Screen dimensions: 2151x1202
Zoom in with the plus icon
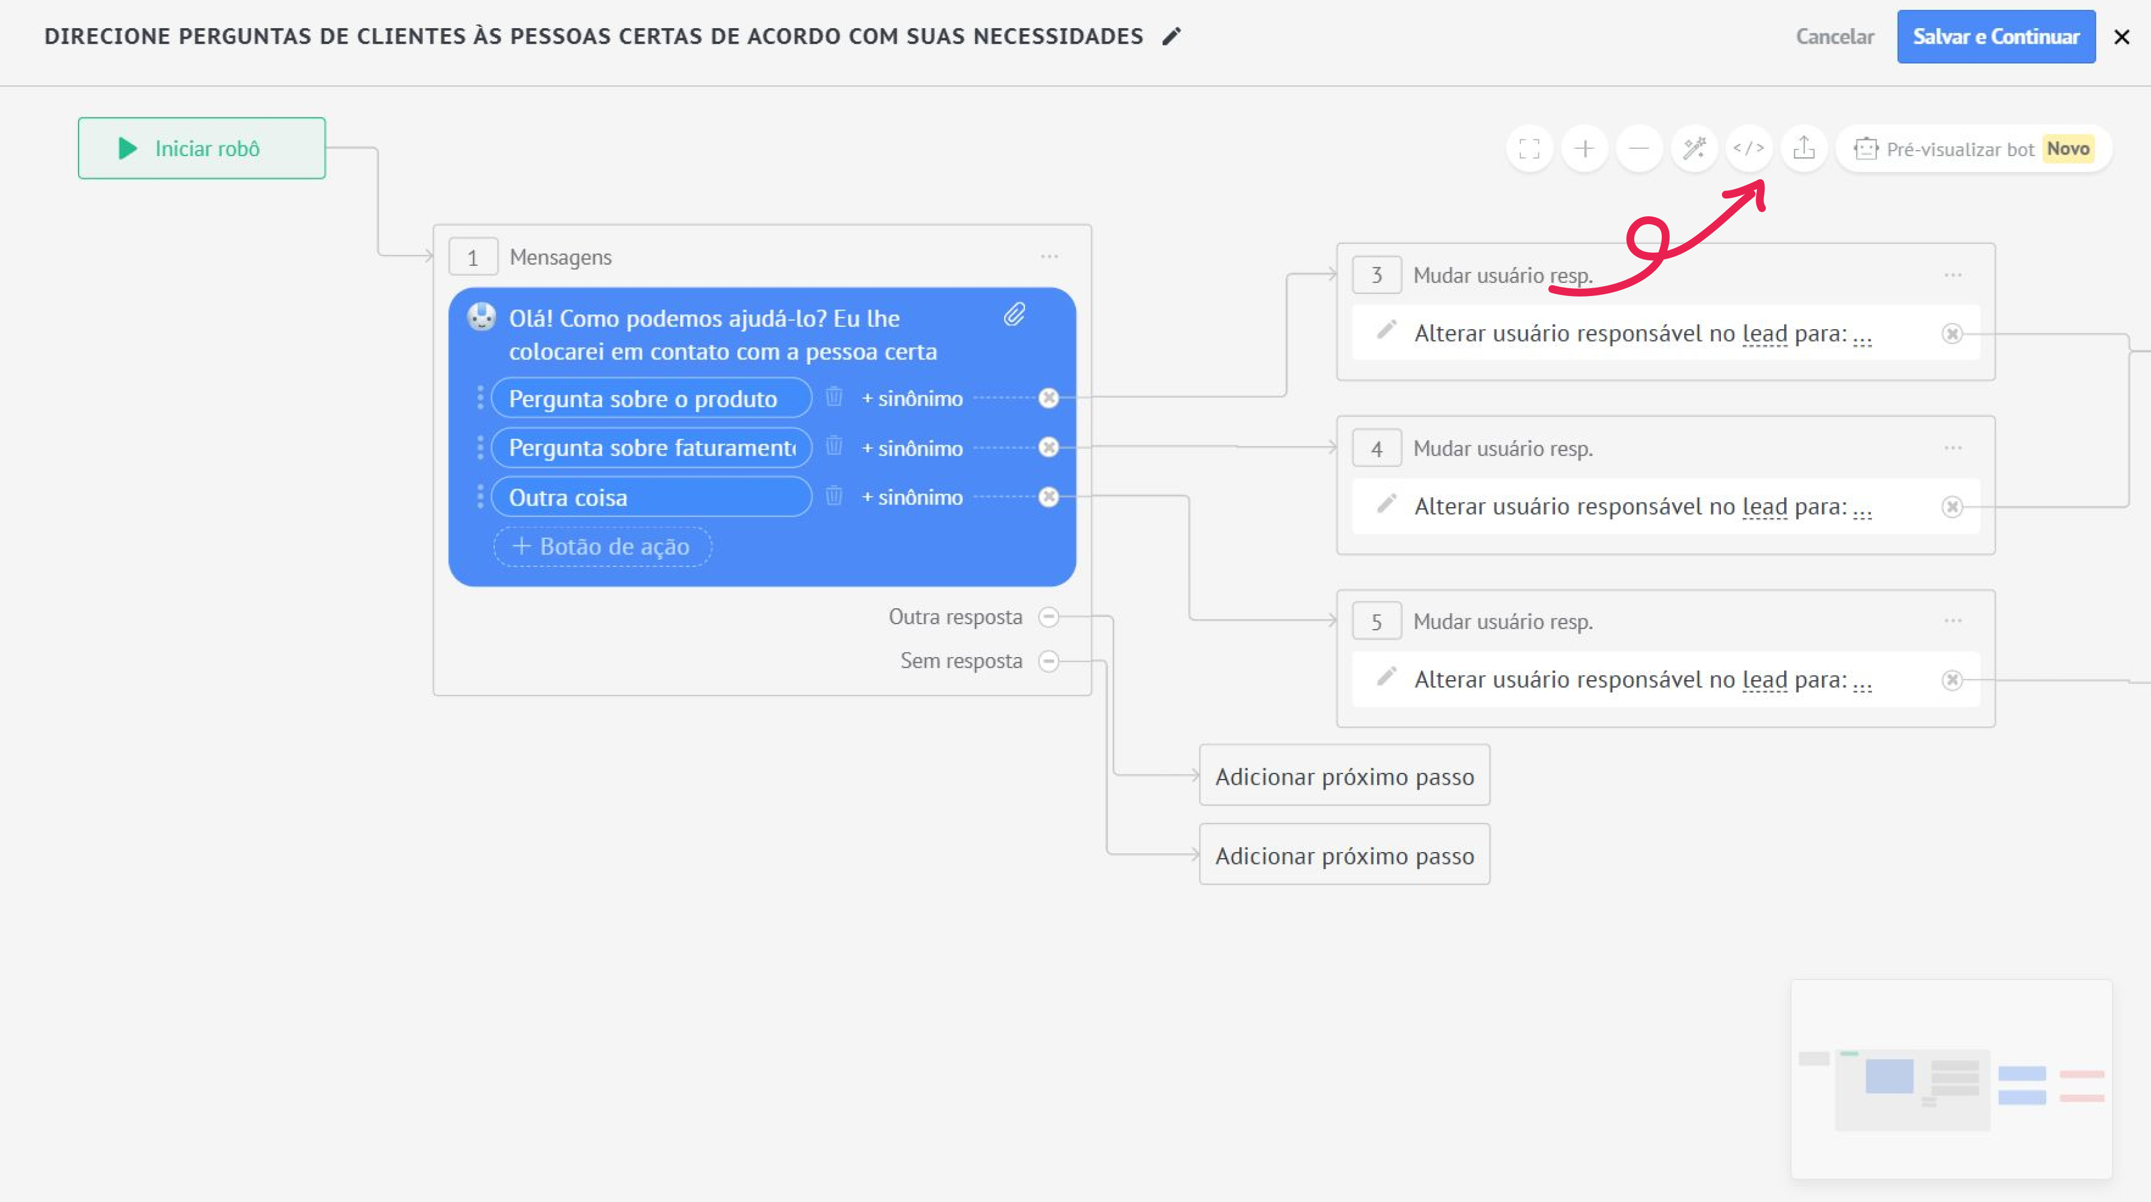pyautogui.click(x=1584, y=149)
